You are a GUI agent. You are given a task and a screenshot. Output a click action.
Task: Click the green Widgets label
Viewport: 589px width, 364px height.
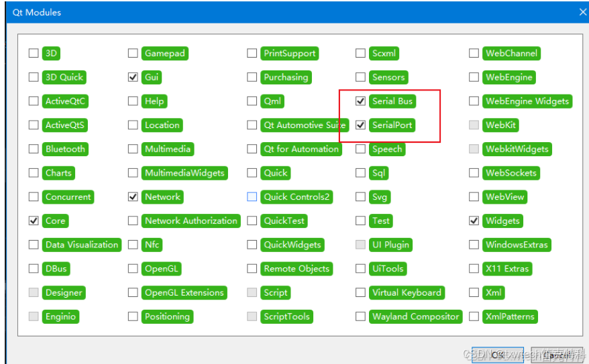502,221
